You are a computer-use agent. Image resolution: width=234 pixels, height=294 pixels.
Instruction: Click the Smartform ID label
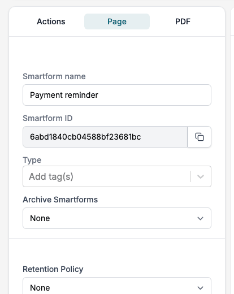(47, 118)
